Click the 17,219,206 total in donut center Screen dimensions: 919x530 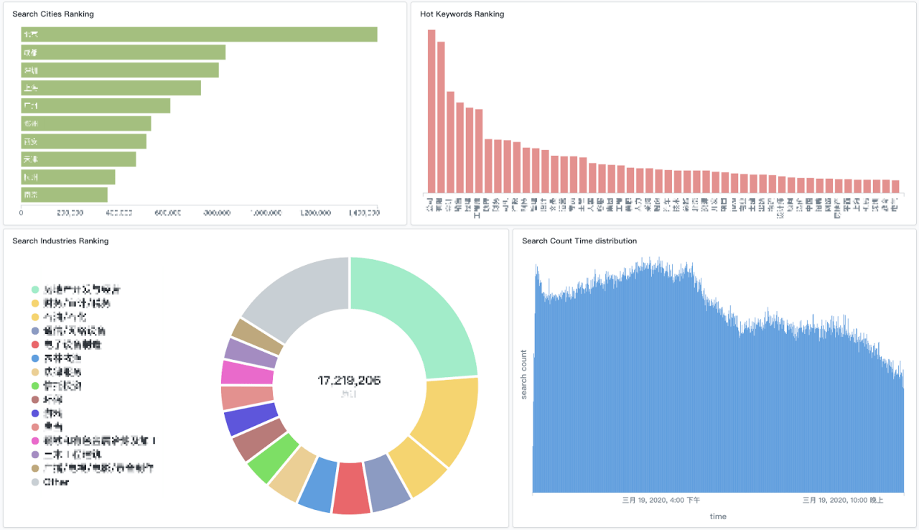[x=349, y=380]
